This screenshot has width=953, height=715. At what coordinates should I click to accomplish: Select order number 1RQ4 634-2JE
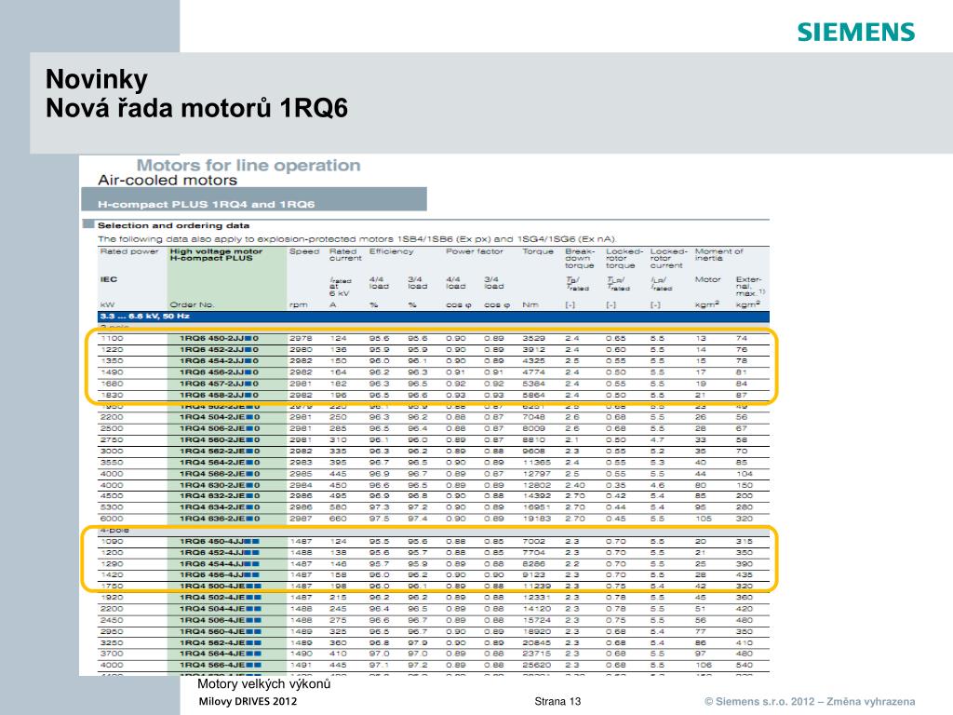pos(220,507)
